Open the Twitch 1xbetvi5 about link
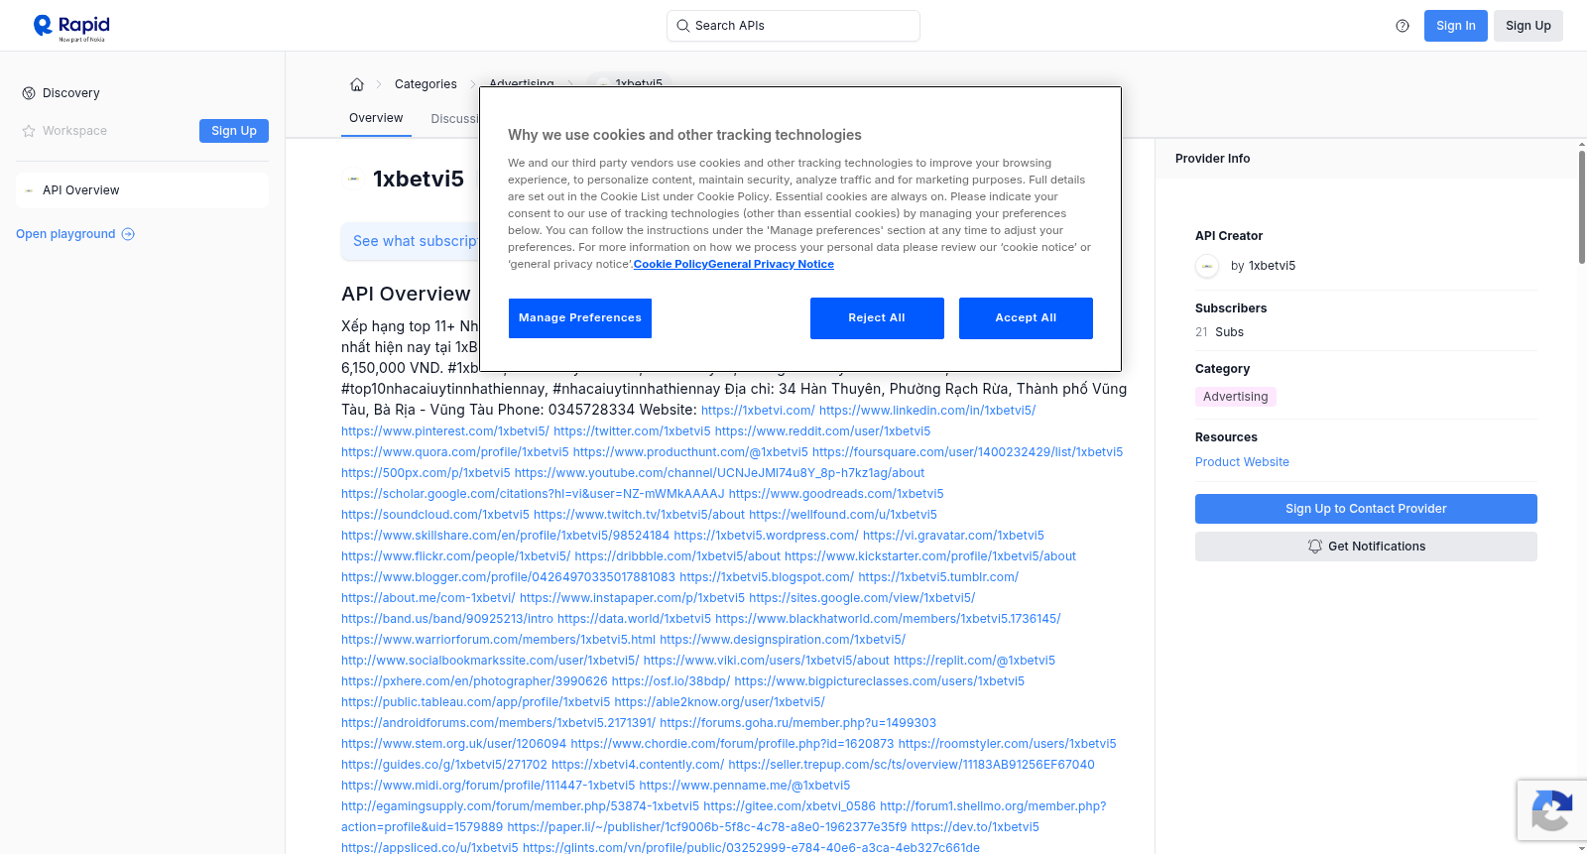 tap(639, 515)
